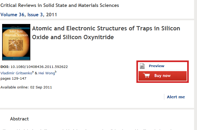Click the 02 Sep 2011 date

click(41, 87)
